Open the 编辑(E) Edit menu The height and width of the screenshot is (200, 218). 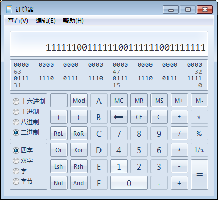(x=45, y=21)
